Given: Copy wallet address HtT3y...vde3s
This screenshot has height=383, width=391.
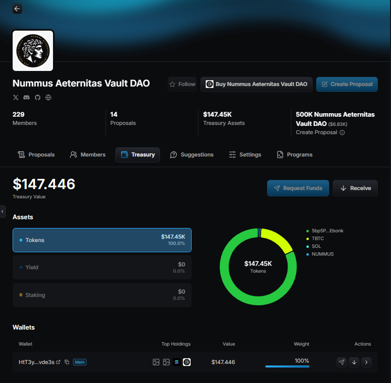Looking at the screenshot, I should pos(67,362).
